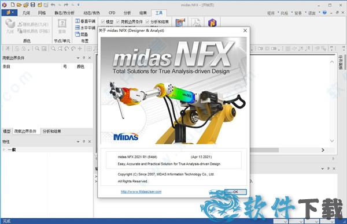
Task: Switch to the CFD ribbon tab
Action: click(x=112, y=13)
